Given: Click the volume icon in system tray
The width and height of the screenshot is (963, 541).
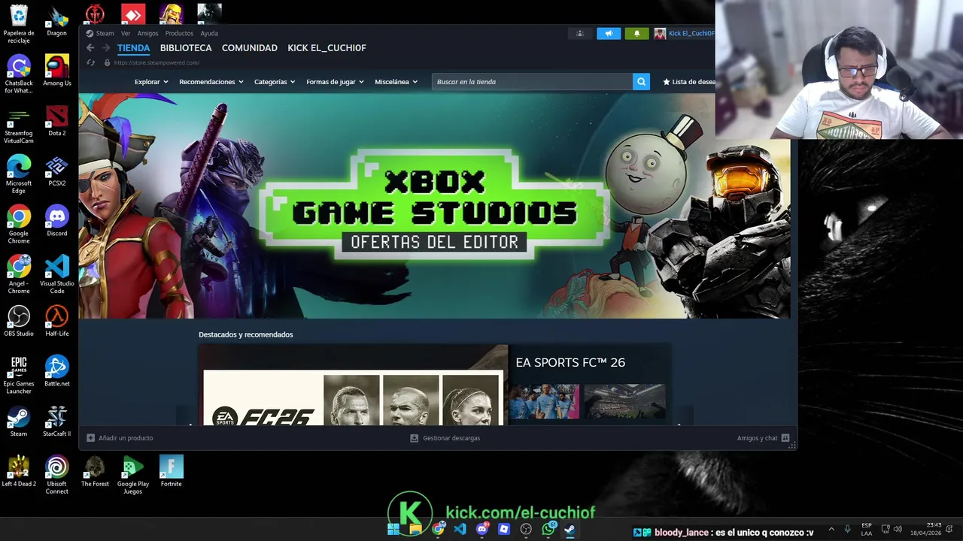Looking at the screenshot, I should tap(898, 529).
